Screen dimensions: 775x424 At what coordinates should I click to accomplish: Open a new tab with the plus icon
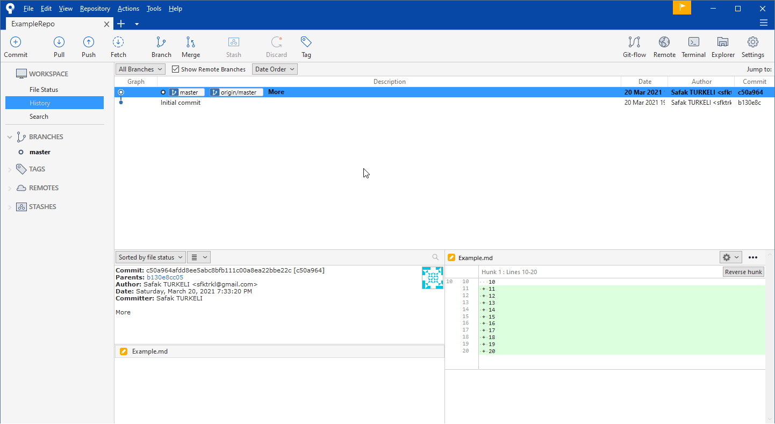pos(121,24)
